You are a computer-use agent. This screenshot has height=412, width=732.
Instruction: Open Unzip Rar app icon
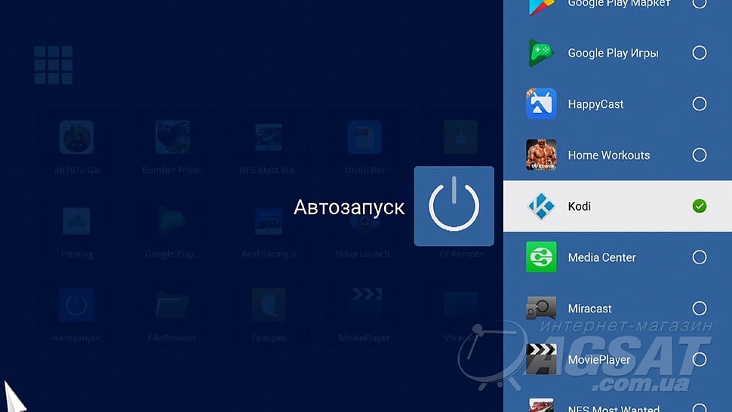(364, 137)
